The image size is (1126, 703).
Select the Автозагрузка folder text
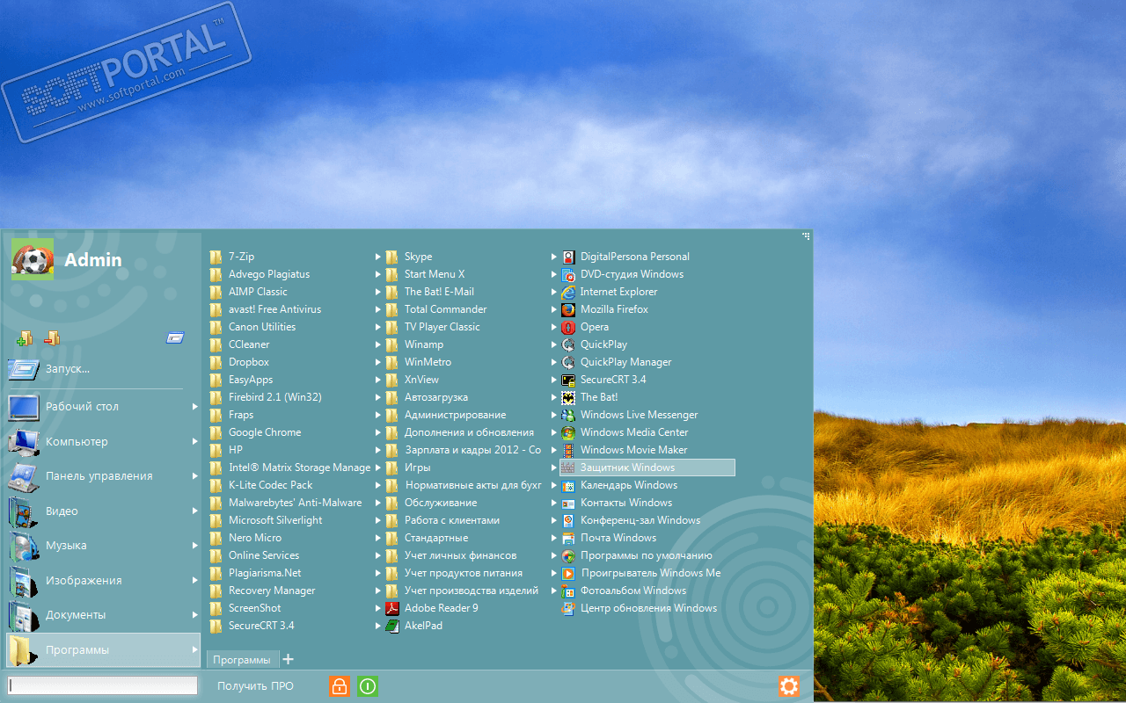436,397
